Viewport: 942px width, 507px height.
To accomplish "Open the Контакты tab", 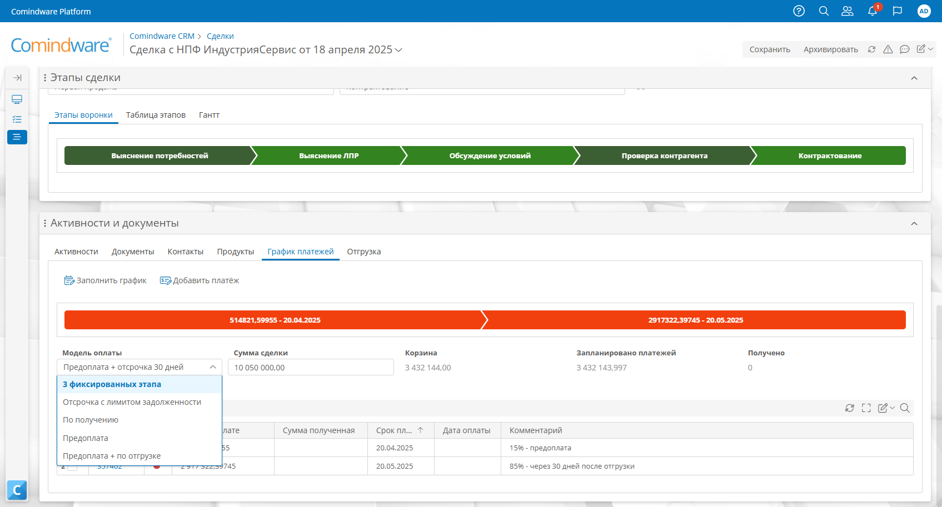I will [x=186, y=252].
